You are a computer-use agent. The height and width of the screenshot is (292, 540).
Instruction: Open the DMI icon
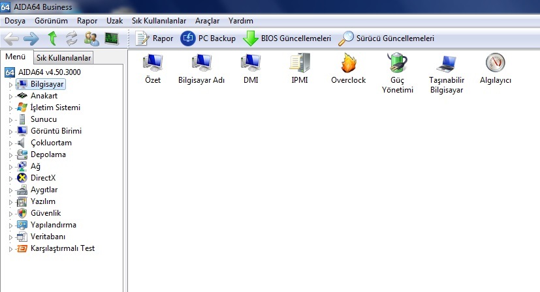[251, 68]
